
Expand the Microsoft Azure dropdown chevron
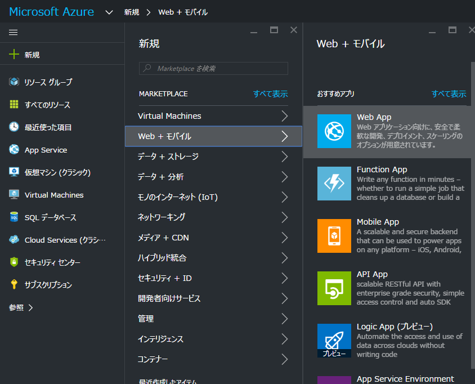tap(109, 12)
